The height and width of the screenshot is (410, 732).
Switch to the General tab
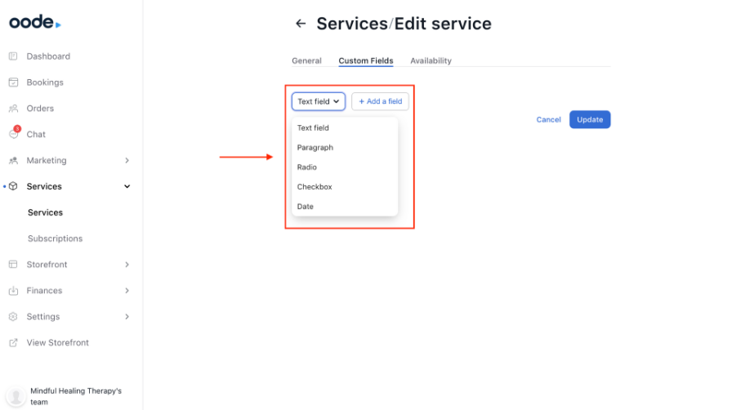tap(306, 61)
